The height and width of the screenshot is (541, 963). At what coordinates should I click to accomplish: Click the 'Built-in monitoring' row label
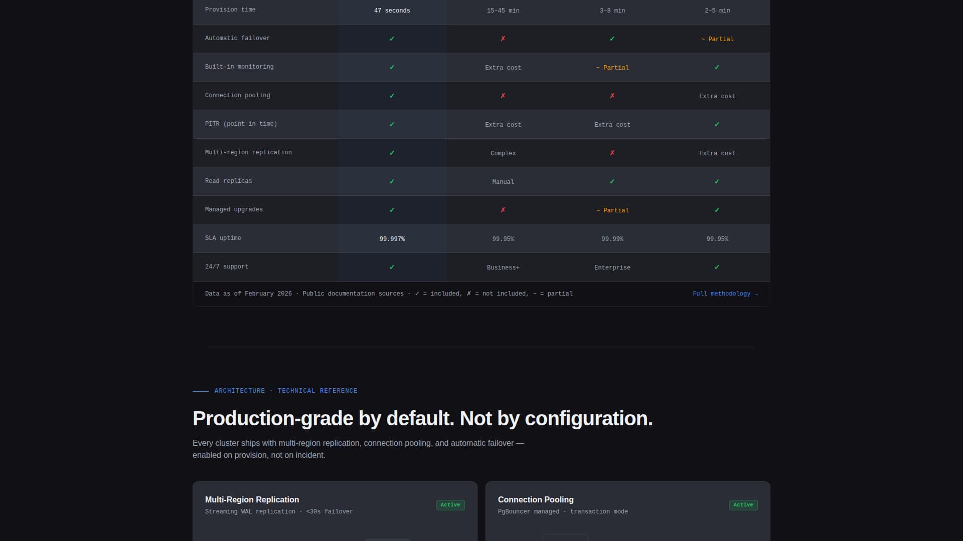pyautogui.click(x=239, y=67)
